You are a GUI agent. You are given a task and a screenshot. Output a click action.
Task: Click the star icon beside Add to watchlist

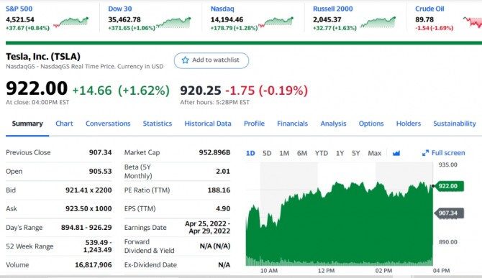185,60
